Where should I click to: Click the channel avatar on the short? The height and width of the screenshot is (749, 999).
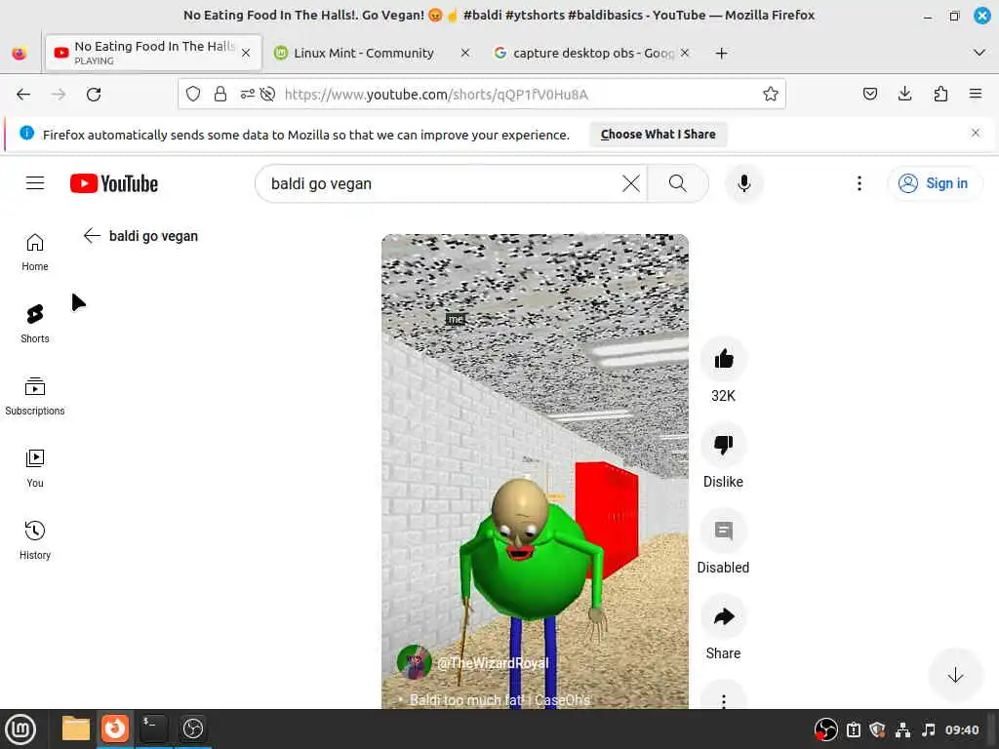pos(414,662)
